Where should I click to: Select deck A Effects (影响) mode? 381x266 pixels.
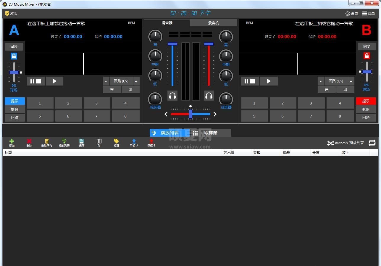tap(14, 109)
